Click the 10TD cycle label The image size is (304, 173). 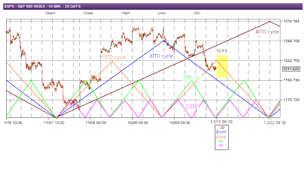114,58
